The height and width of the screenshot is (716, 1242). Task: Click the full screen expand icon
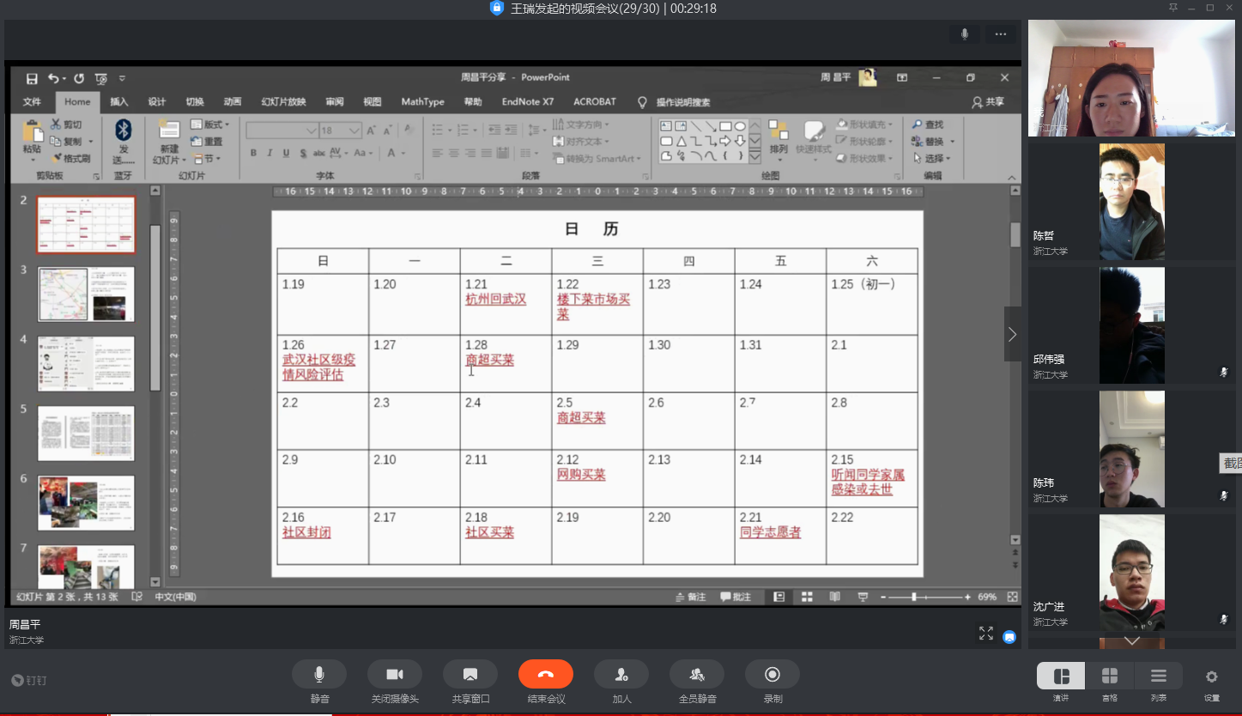(x=985, y=634)
